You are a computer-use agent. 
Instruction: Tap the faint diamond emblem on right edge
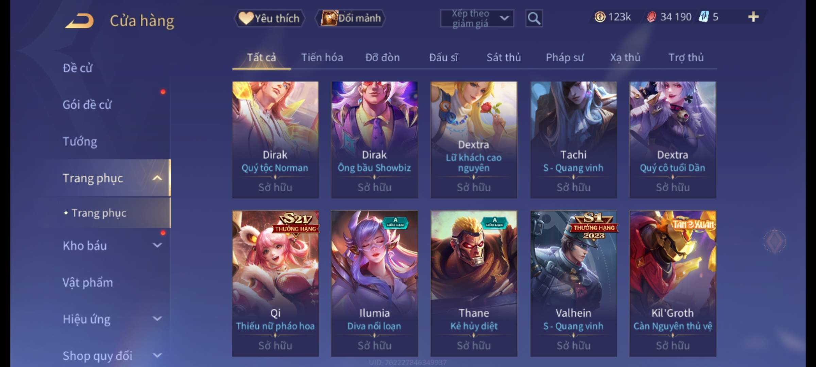(775, 241)
